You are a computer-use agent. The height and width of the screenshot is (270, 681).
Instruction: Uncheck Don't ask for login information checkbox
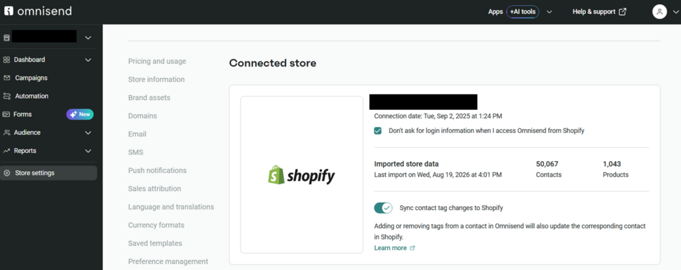[378, 130]
